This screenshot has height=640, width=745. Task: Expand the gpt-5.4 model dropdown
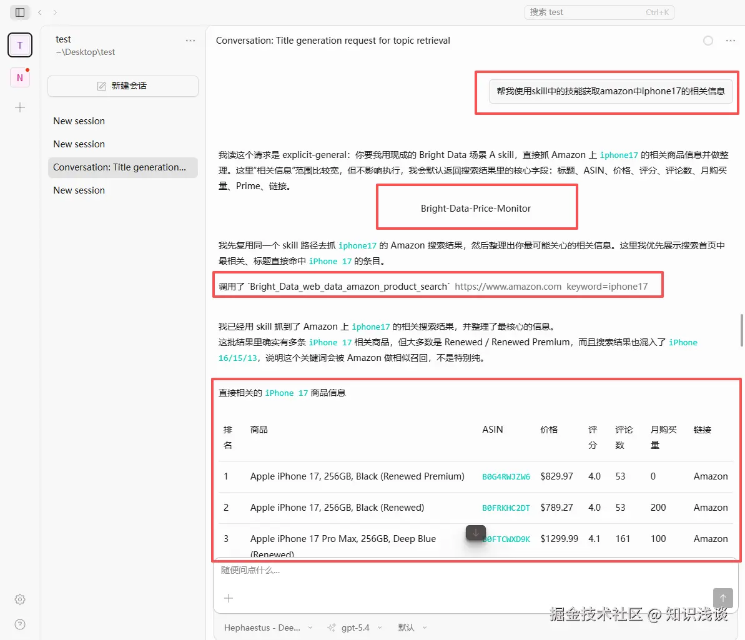pyautogui.click(x=355, y=628)
